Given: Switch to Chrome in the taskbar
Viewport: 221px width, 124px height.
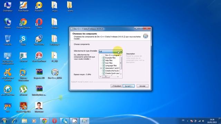Looking at the screenshot, I should pyautogui.click(x=45, y=121).
